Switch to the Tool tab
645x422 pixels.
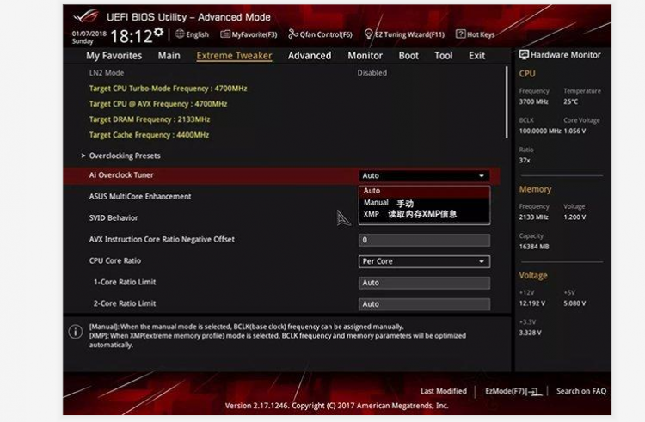[x=444, y=56]
